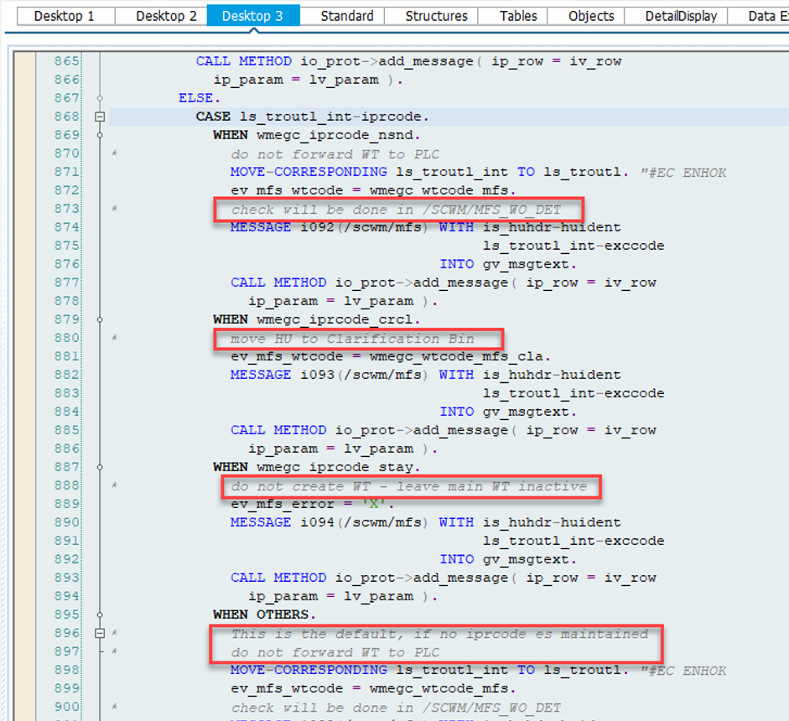This screenshot has width=789, height=721.
Task: Click comment 'do not create WT - leave main WT inactive'
Action: [409, 486]
